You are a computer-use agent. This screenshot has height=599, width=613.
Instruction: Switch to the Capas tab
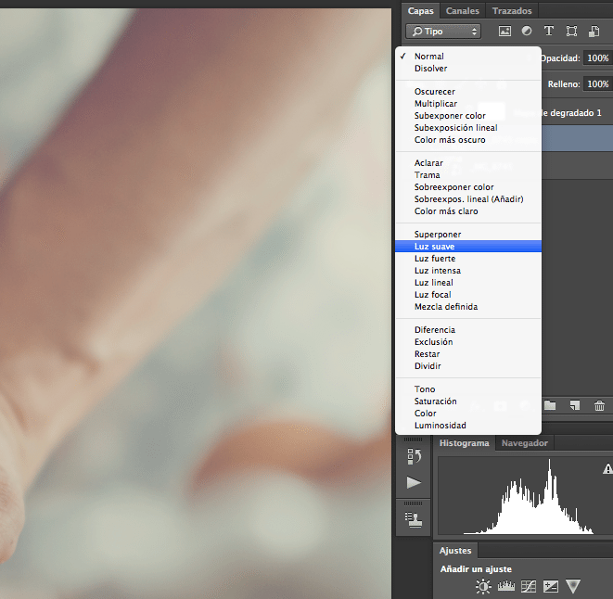[421, 10]
